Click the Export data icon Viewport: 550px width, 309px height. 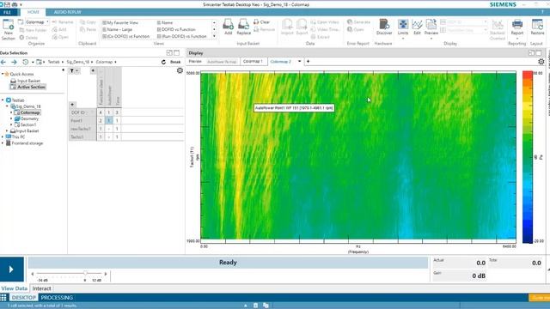(x=302, y=27)
